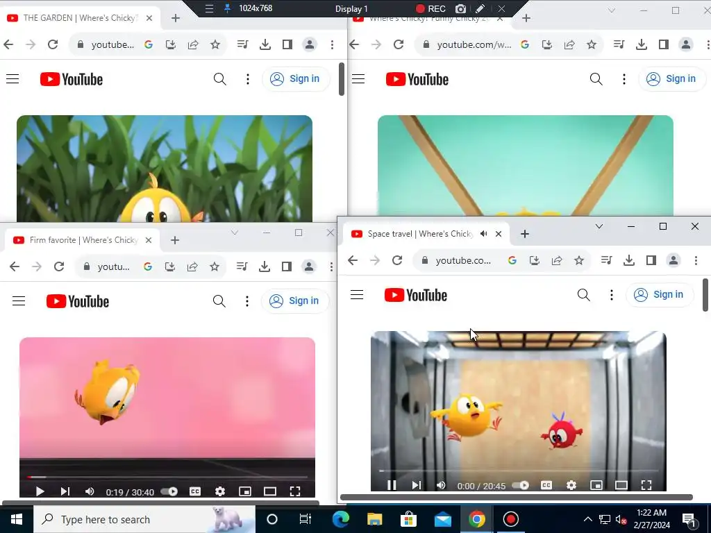The height and width of the screenshot is (533, 711).
Task: Switch Firm favorite video to theater mode
Action: (270, 491)
